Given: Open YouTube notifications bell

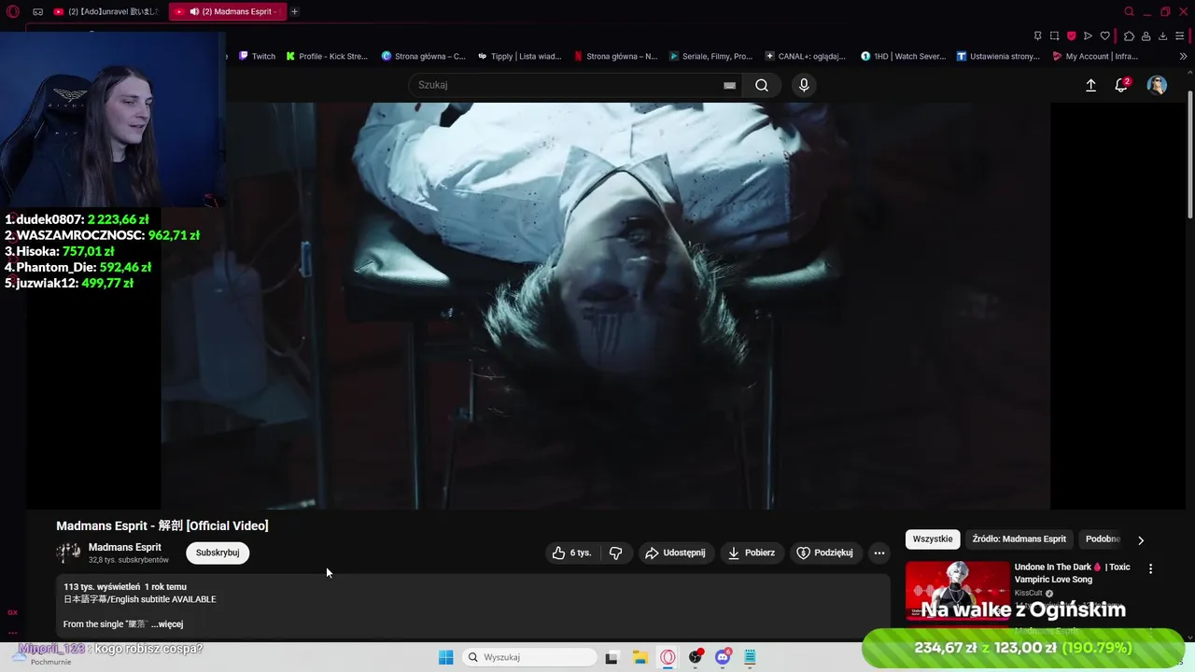Looking at the screenshot, I should click(1121, 85).
